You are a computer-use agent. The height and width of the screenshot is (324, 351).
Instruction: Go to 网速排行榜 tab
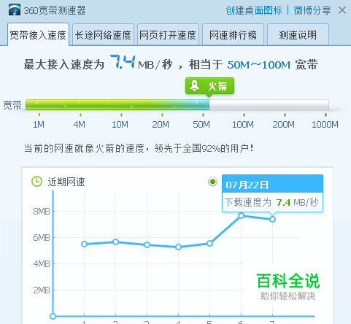[233, 35]
